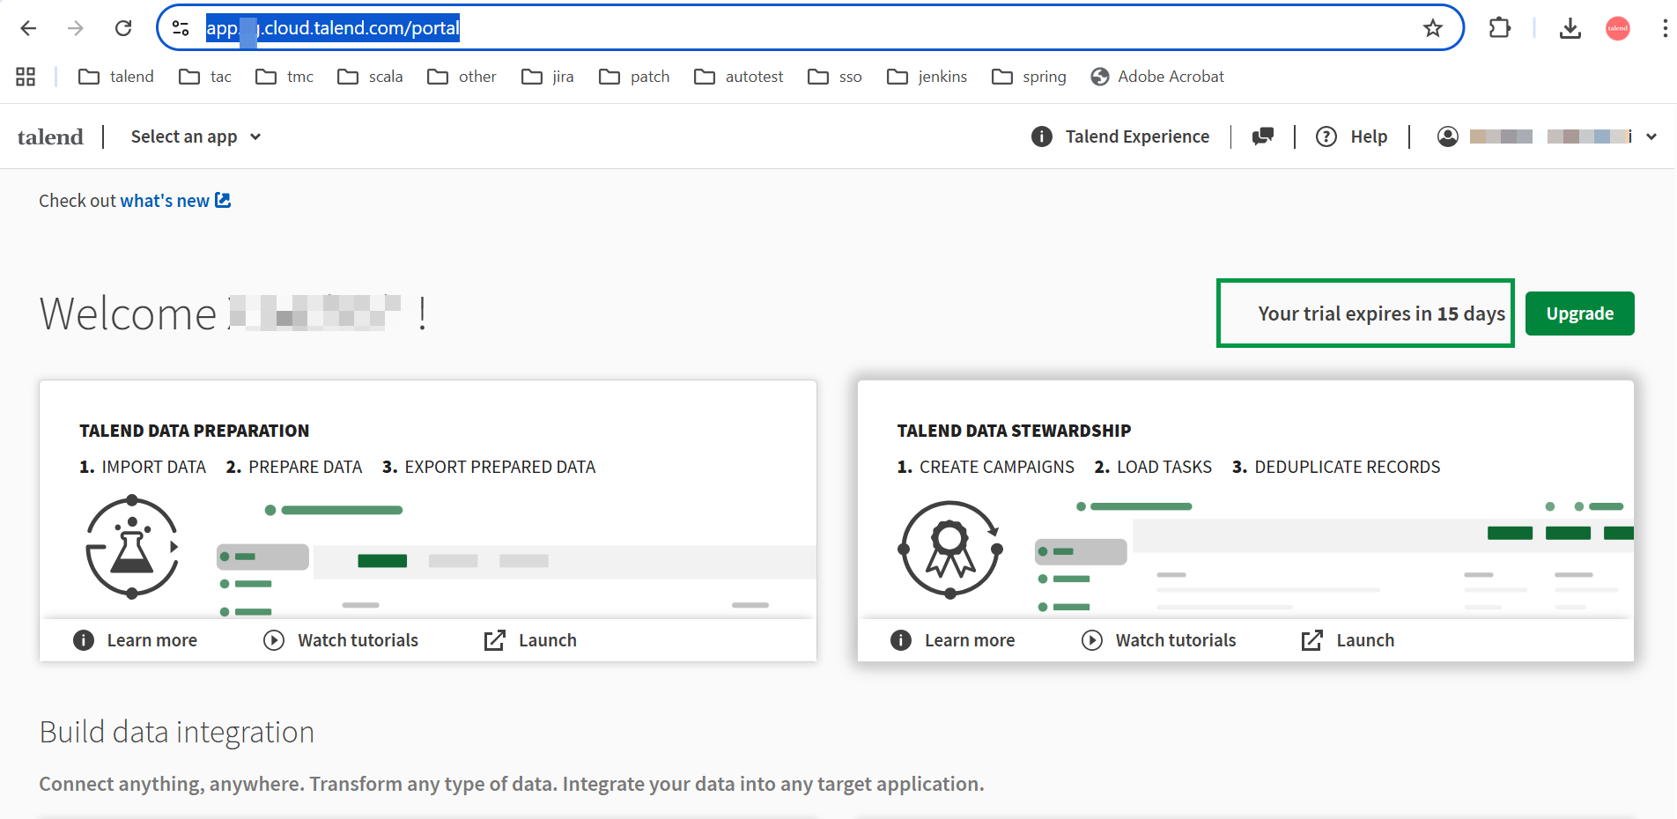Expand the Select an app dropdown
This screenshot has height=819, width=1677.
point(196,136)
